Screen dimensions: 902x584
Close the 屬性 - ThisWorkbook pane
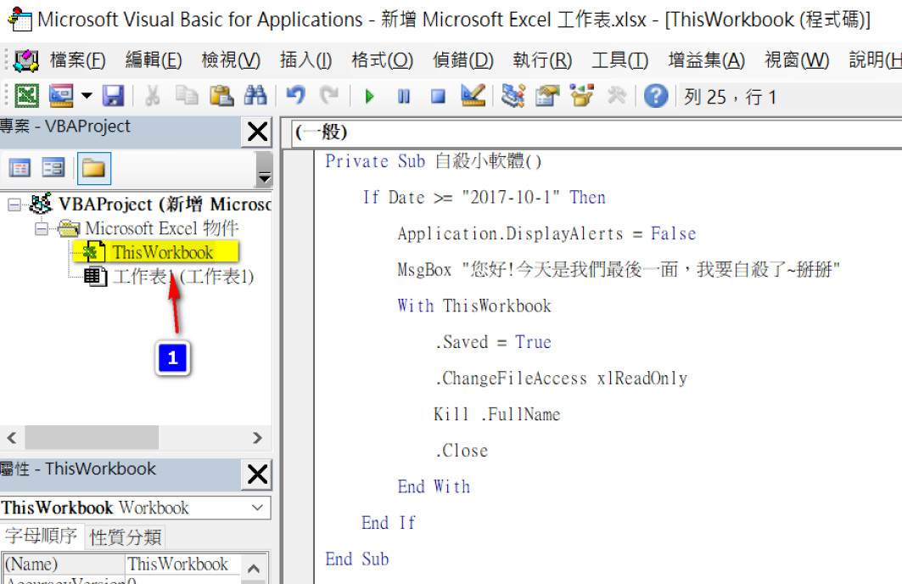coord(257,474)
